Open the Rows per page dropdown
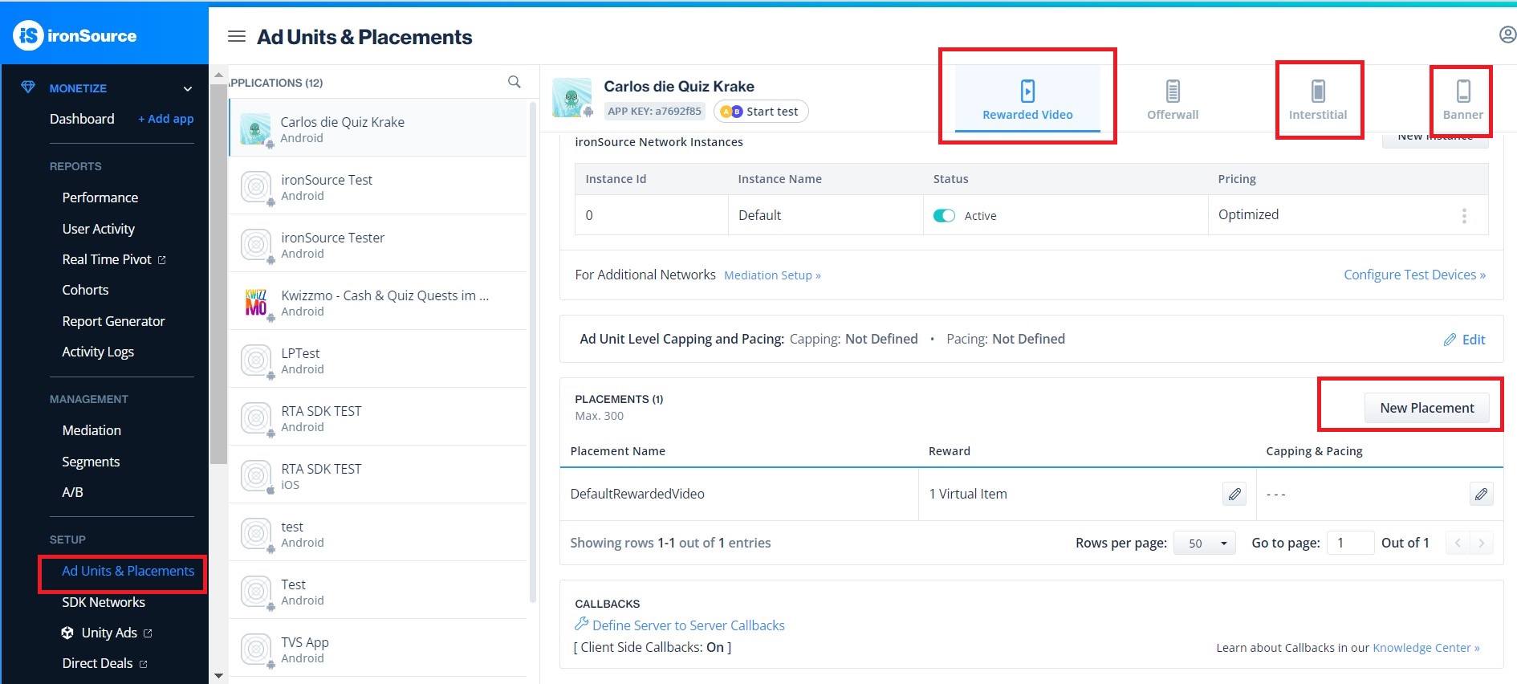This screenshot has height=684, width=1517. pos(1204,544)
